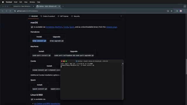Go back in browser history

coord(3,11)
